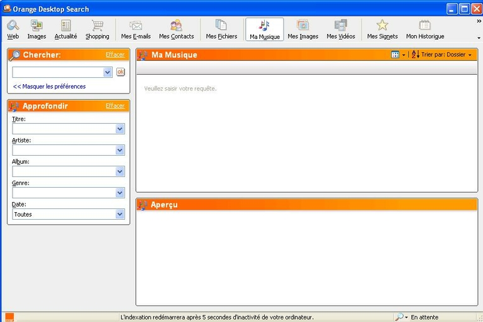Click Effacer in the Approfondir panel

coord(115,106)
